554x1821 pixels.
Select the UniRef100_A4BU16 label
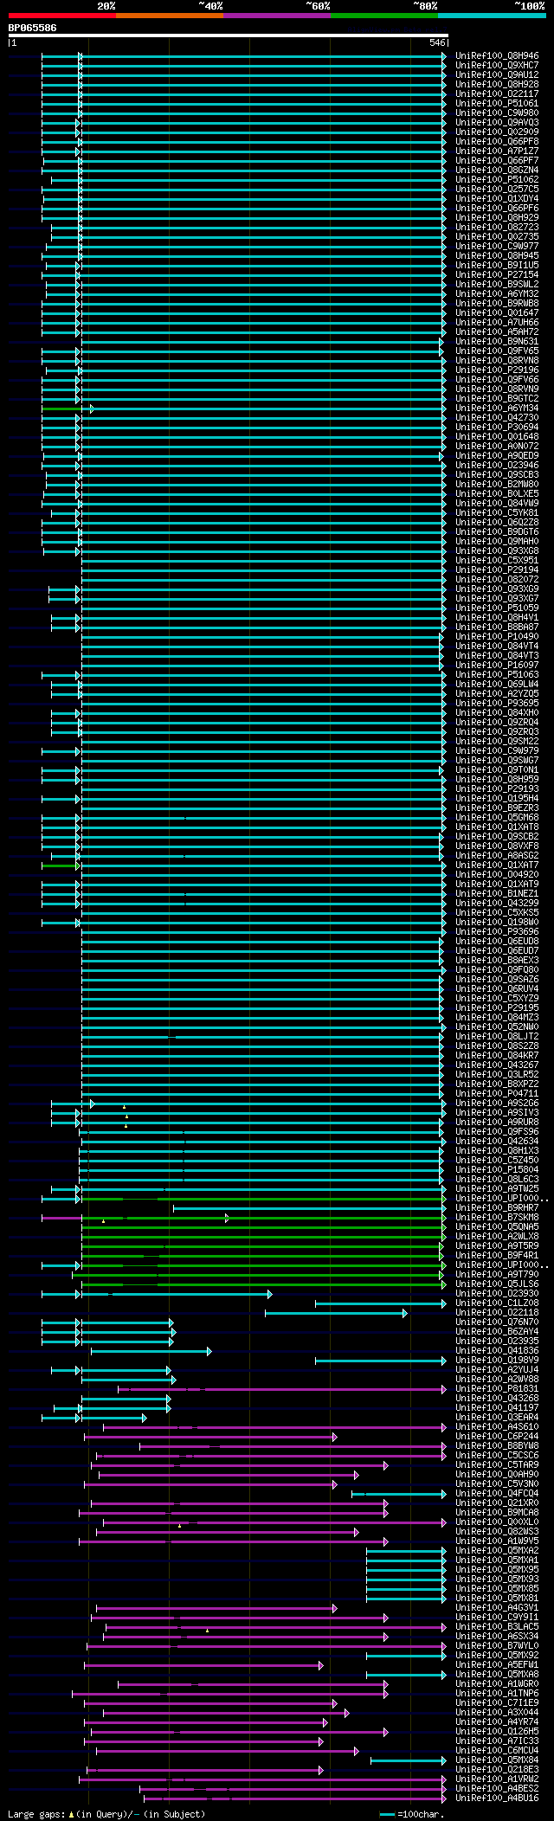[x=497, y=1798]
